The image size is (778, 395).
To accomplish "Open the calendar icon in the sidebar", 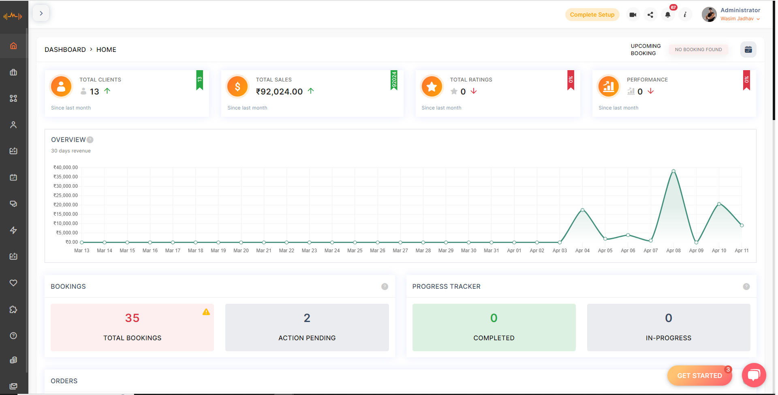I will tap(13, 177).
